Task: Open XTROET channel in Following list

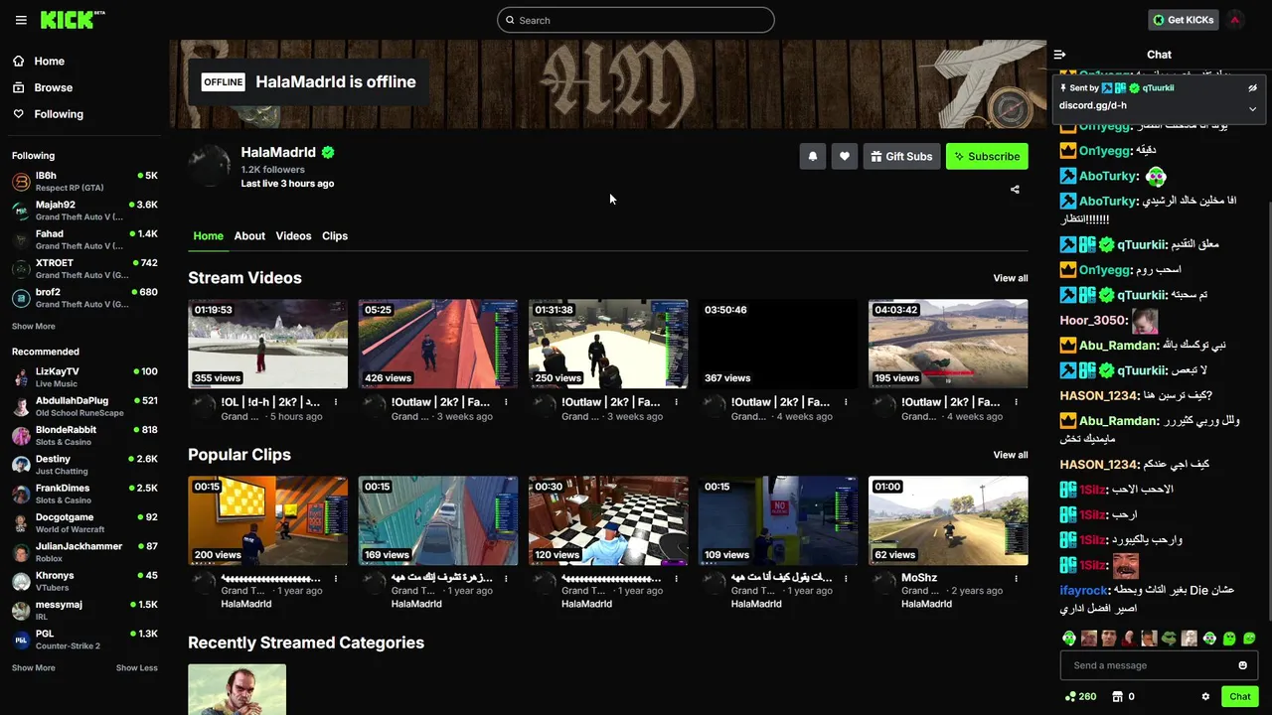Action: [84, 269]
